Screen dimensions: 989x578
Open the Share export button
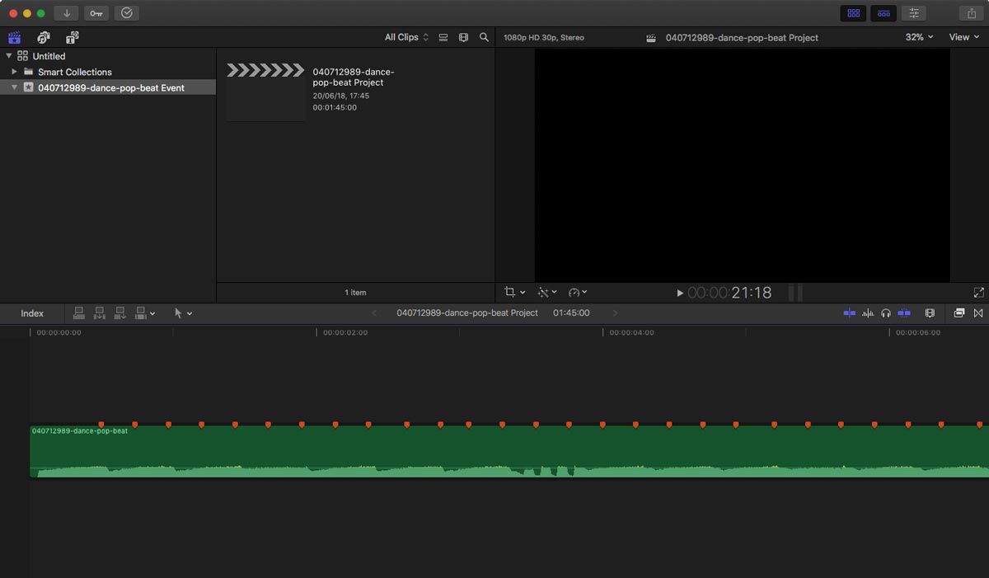point(970,13)
